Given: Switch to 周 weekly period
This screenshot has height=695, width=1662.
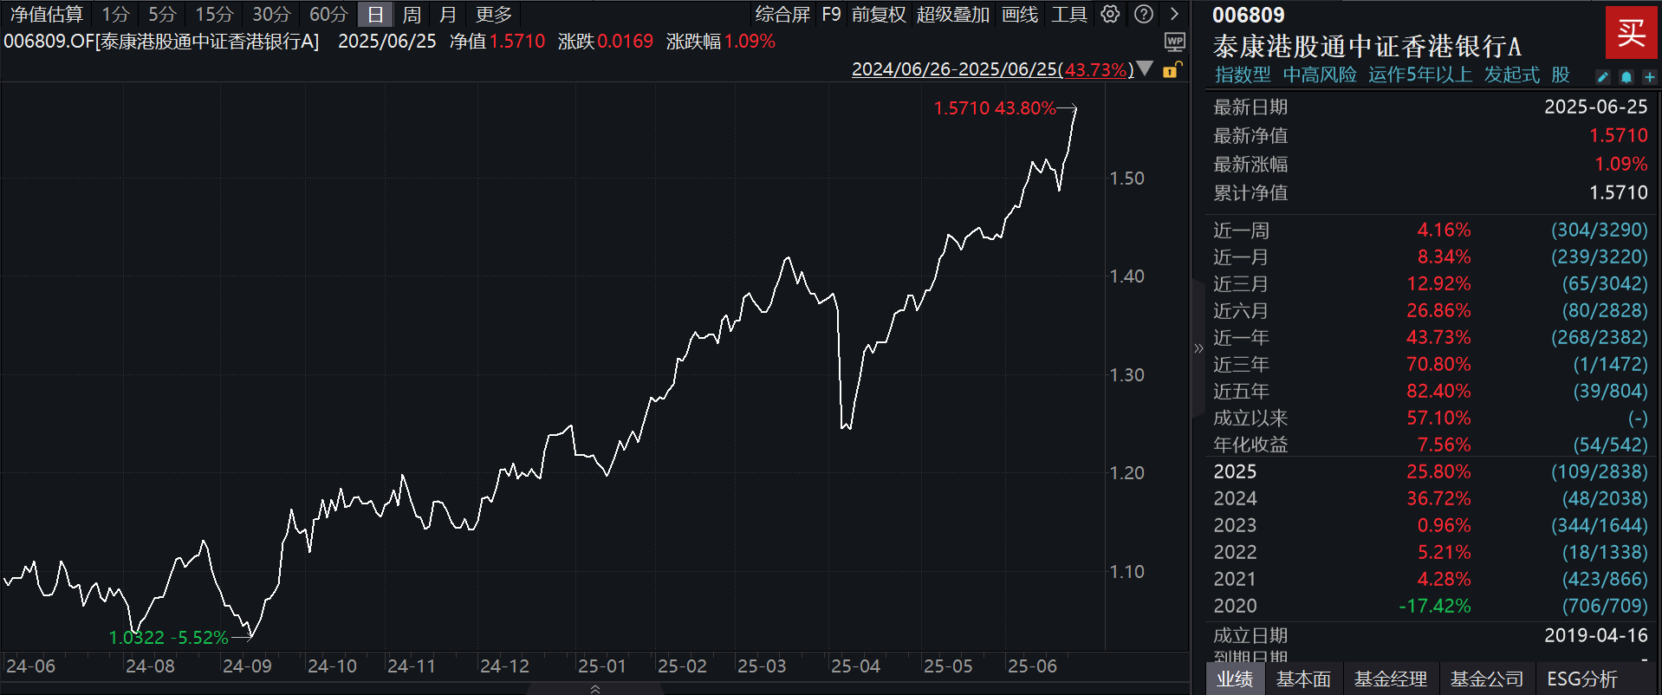Looking at the screenshot, I should tap(412, 15).
